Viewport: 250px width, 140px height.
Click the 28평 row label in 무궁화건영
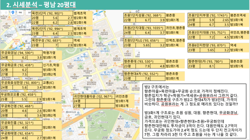[7, 115]
